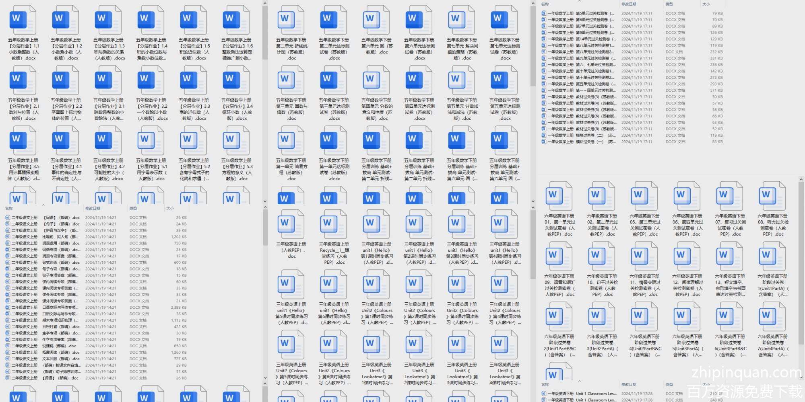Pick the 2.1 数对与位置 file icon
This screenshot has width=805, height=402.
point(23,80)
